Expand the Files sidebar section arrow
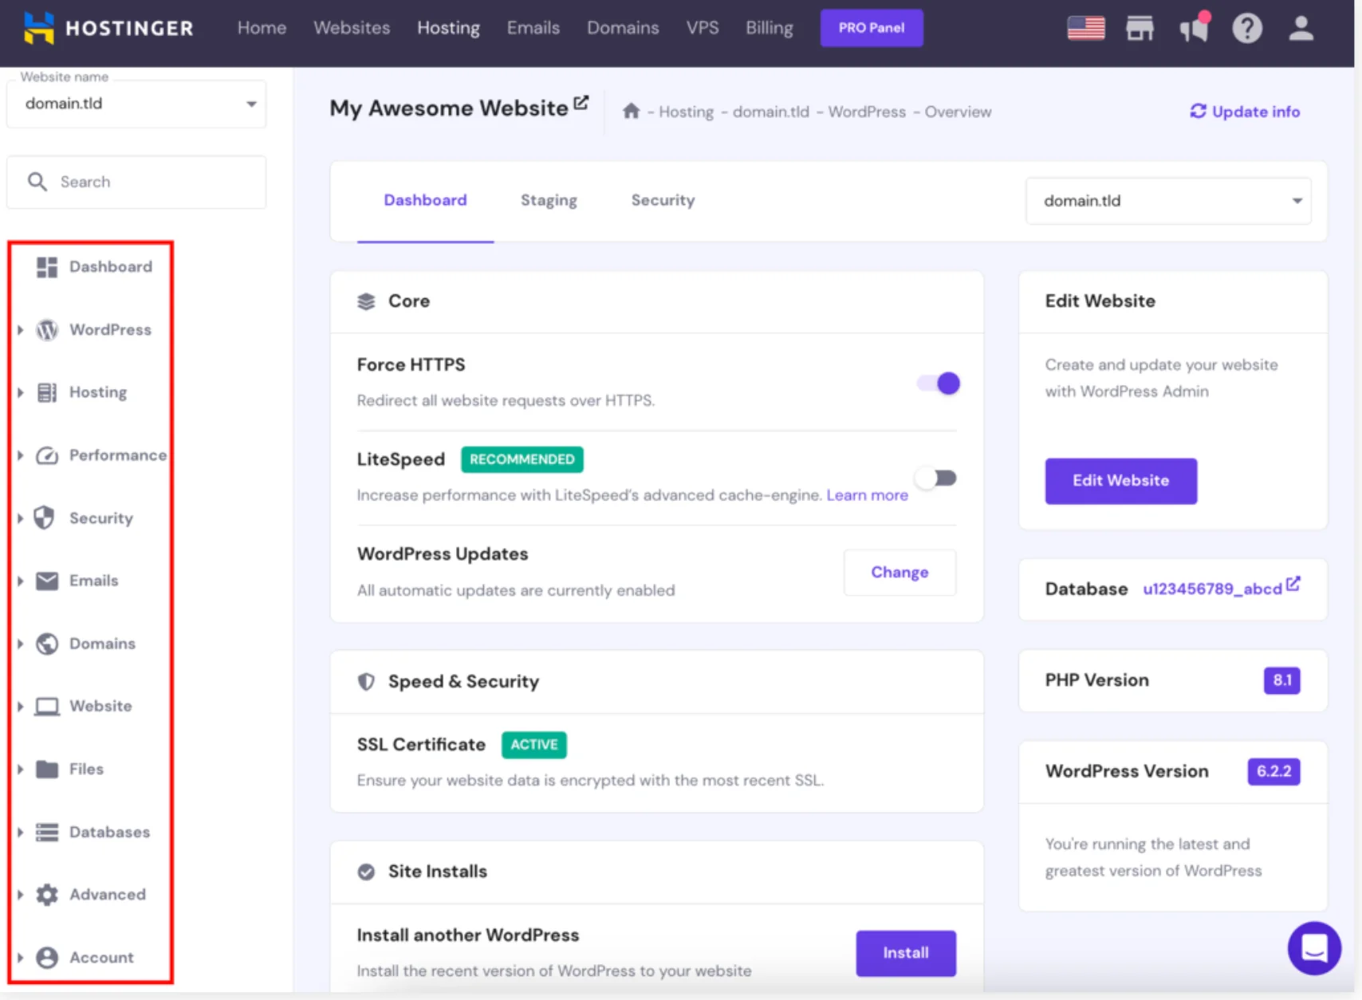1362x1000 pixels. click(x=20, y=770)
